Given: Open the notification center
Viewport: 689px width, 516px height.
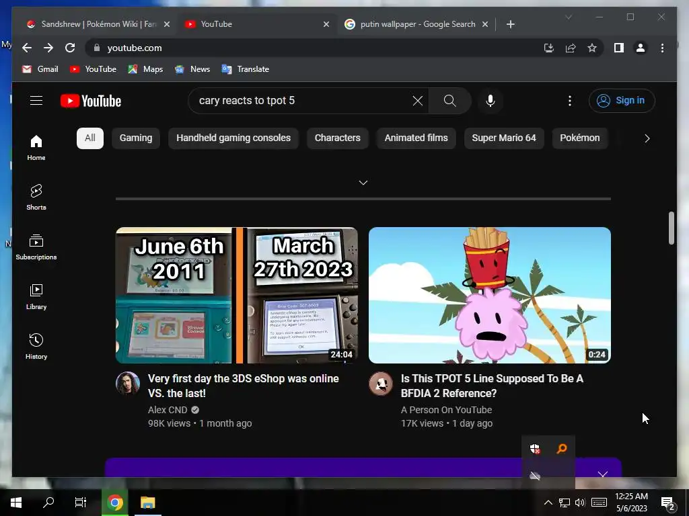Looking at the screenshot, I should [668, 503].
